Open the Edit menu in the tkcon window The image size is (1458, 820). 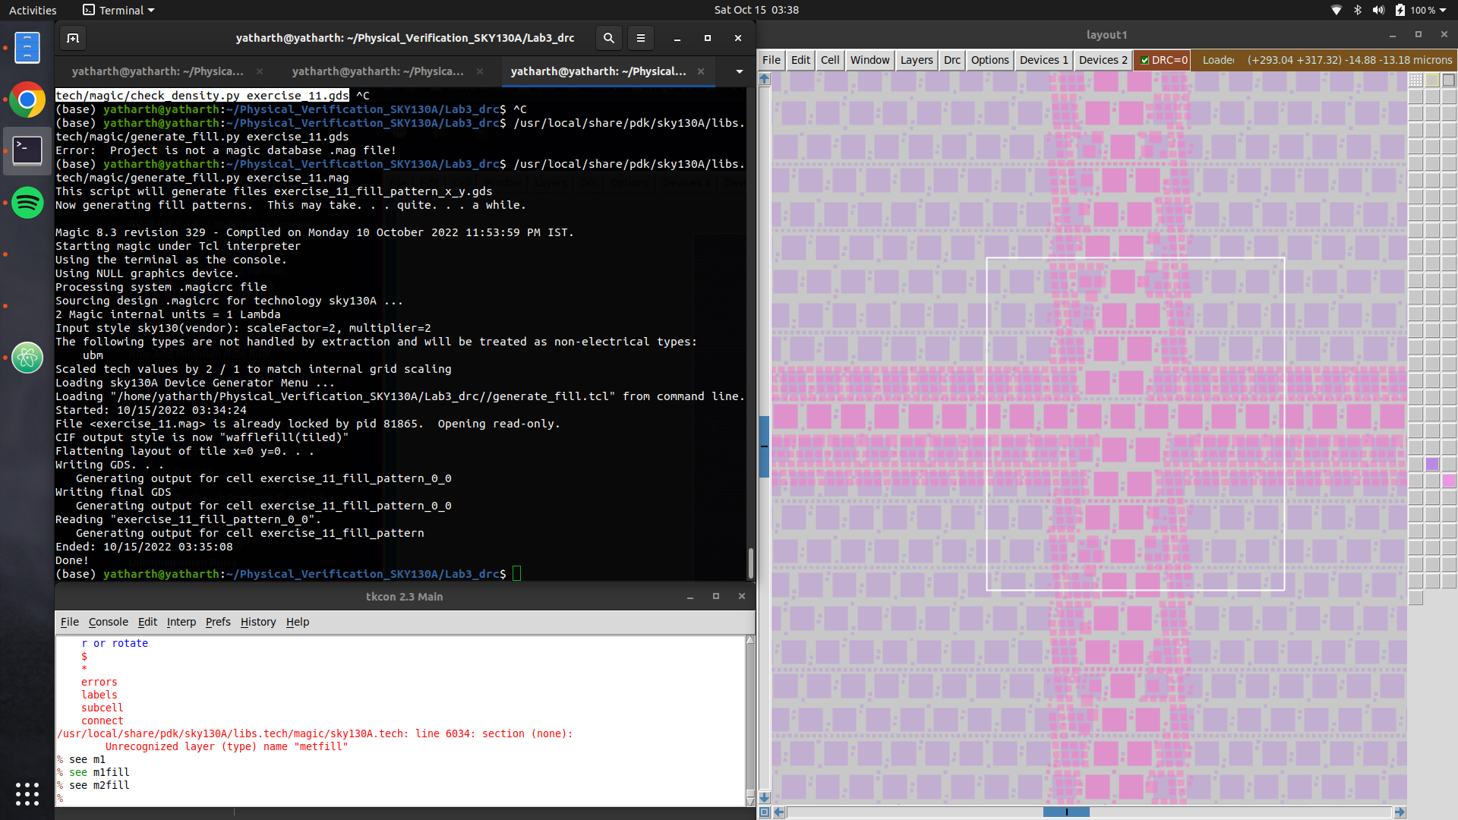coord(147,622)
